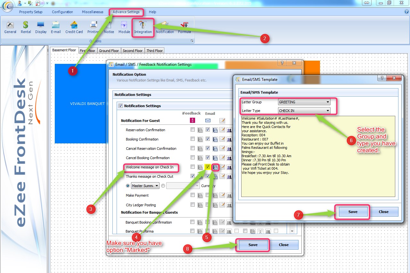This screenshot has height=273, width=410.
Task: Open the Module settings icon
Action: pyautogui.click(x=124, y=27)
